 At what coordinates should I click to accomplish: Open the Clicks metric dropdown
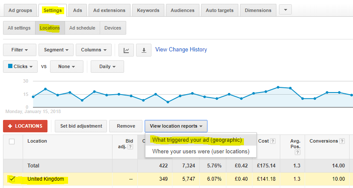pyautogui.click(x=20, y=66)
